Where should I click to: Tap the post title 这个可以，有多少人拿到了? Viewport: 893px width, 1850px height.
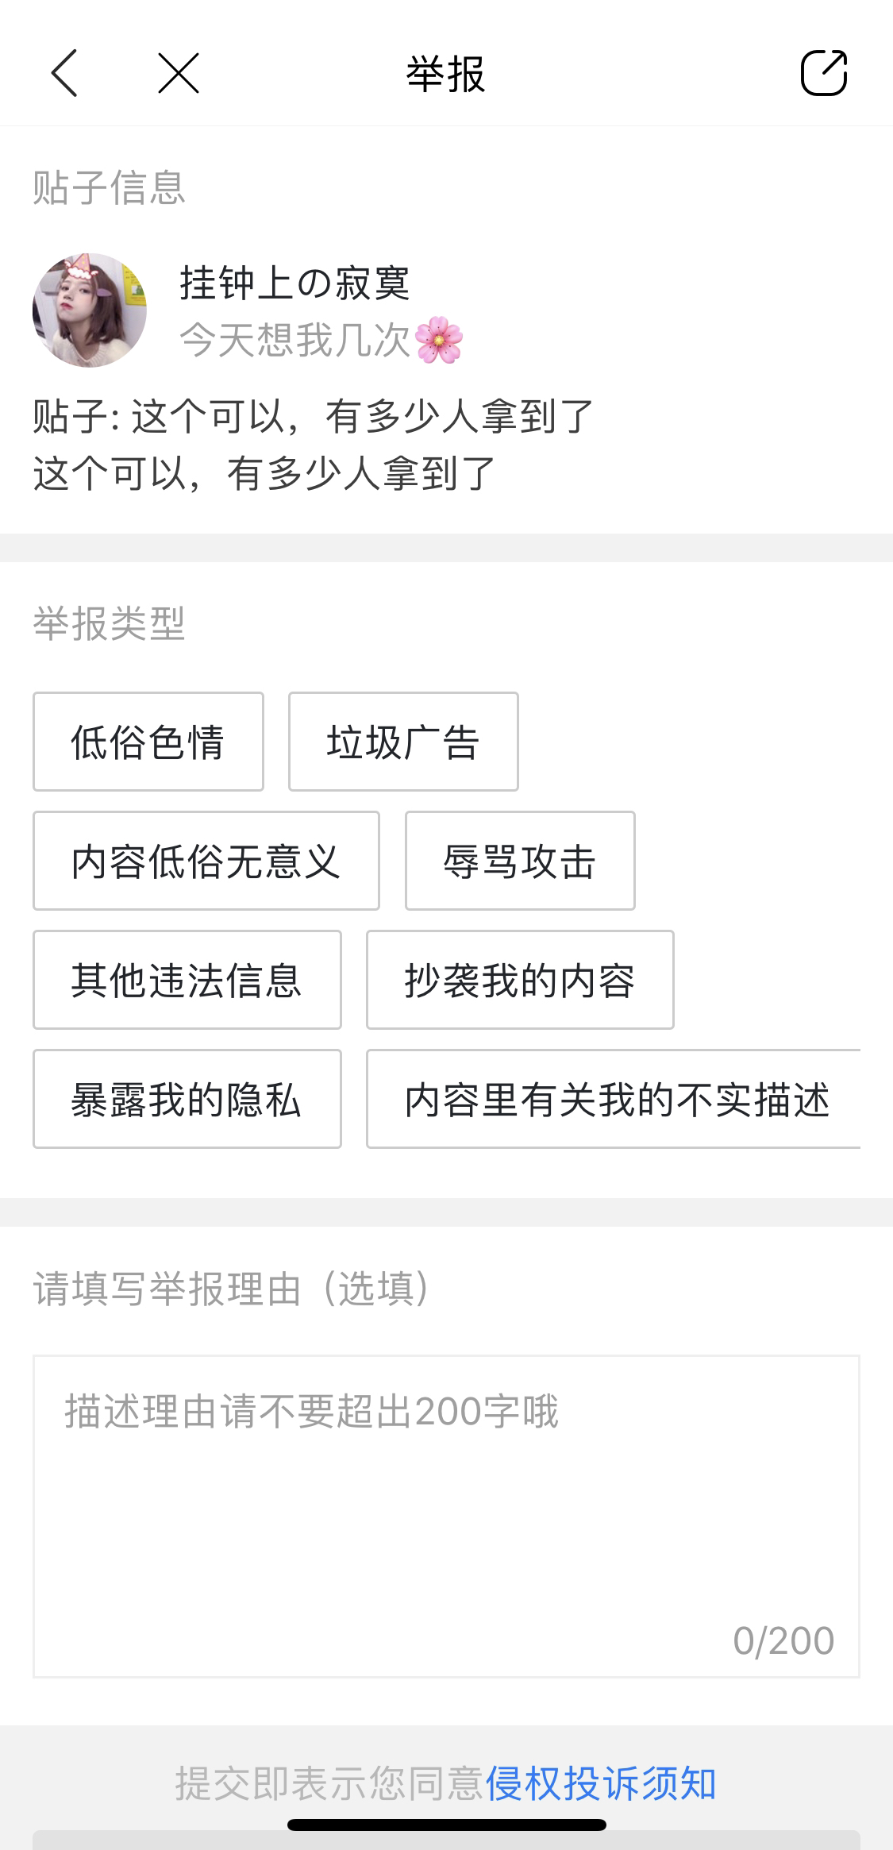tap(363, 416)
